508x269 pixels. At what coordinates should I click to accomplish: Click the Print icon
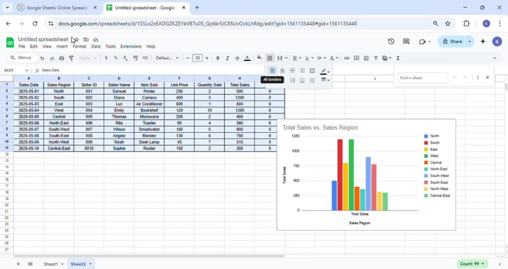pyautogui.click(x=61, y=58)
